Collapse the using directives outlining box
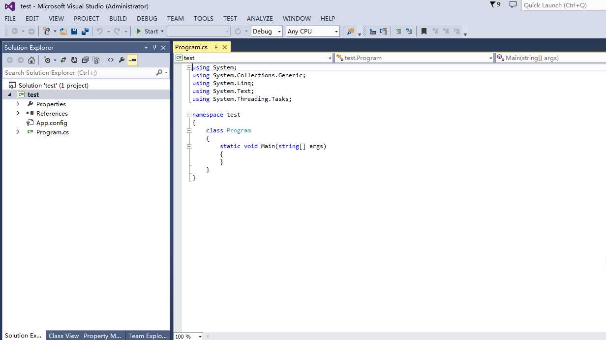This screenshot has width=606, height=340. [x=189, y=67]
